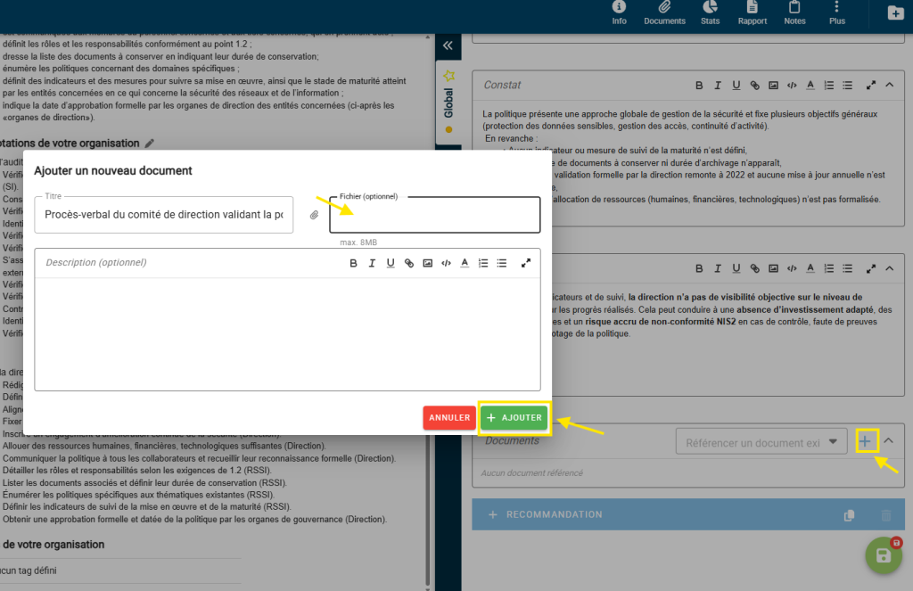Image resolution: width=913 pixels, height=591 pixels.
Task: Open text color picker in Description toolbar
Action: pyautogui.click(x=464, y=263)
